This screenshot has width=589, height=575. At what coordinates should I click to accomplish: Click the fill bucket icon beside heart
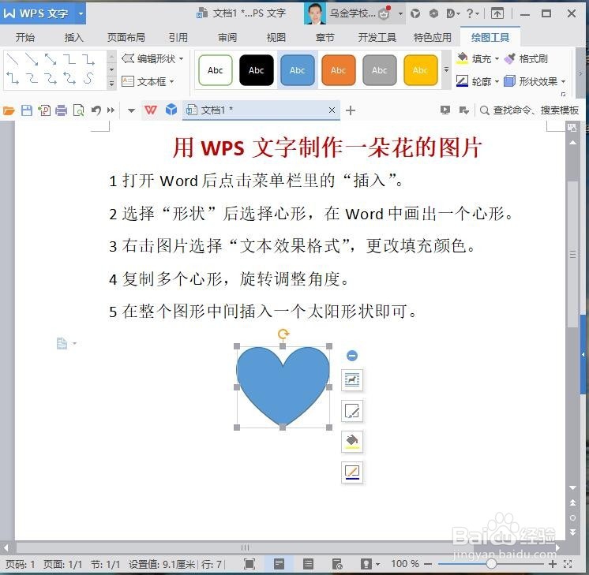(352, 442)
